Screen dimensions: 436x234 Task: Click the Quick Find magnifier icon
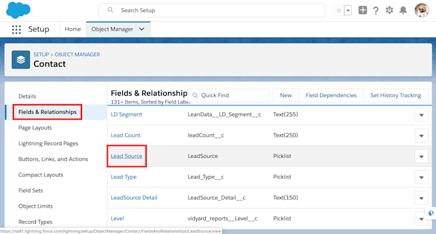(x=195, y=95)
